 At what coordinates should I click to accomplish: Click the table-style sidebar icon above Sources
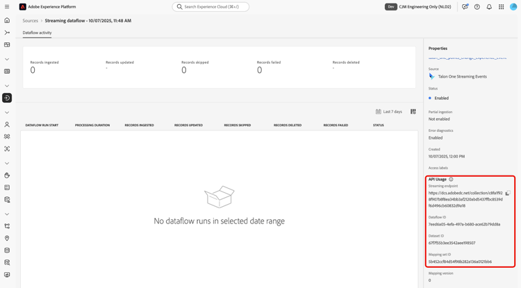(x=7, y=71)
